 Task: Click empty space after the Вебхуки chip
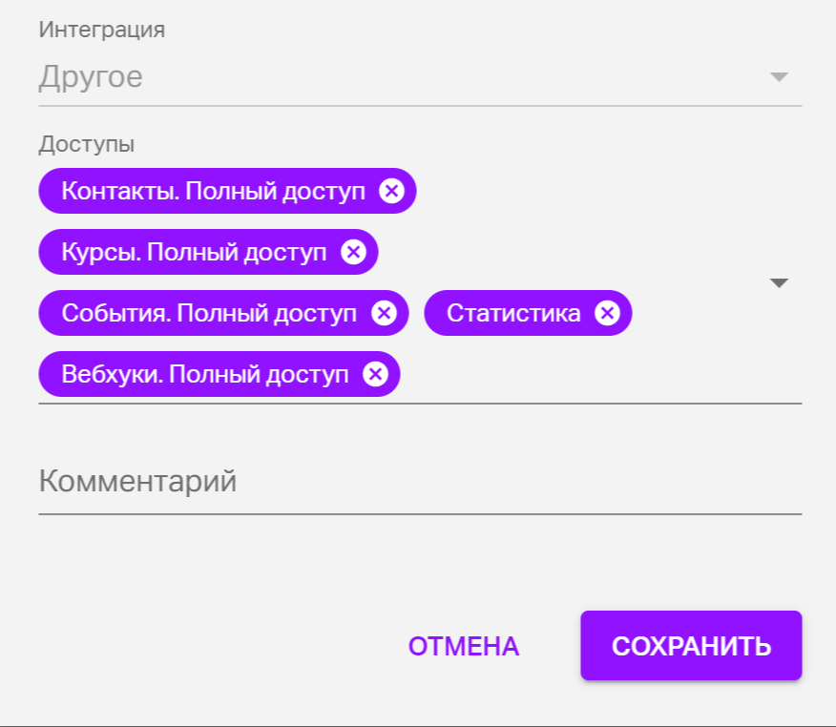pyautogui.click(x=573, y=374)
